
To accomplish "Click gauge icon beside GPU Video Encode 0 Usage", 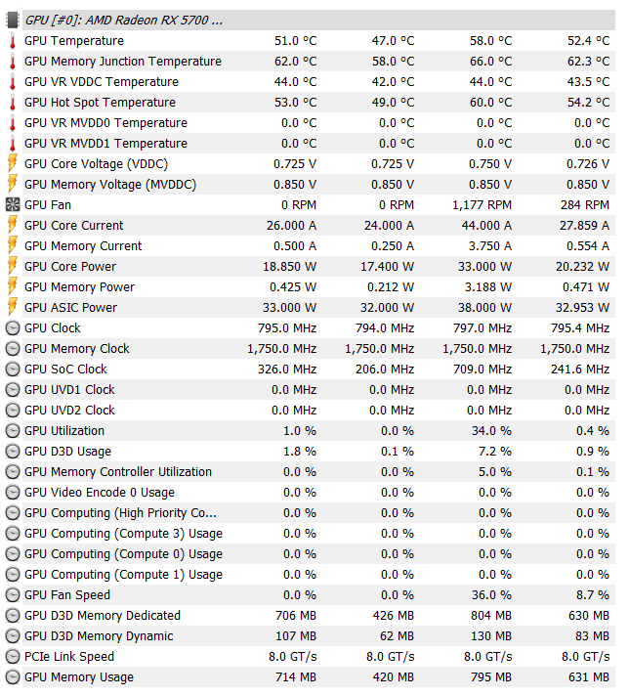I will 13,493.
